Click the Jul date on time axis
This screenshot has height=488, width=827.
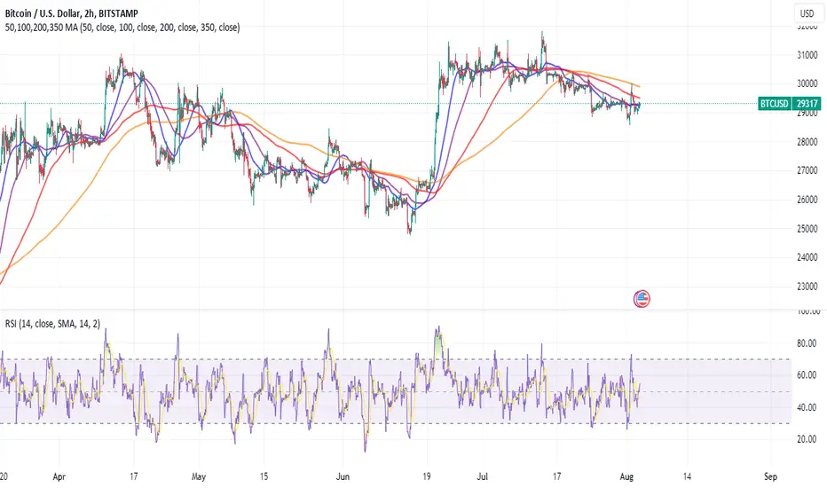click(482, 476)
